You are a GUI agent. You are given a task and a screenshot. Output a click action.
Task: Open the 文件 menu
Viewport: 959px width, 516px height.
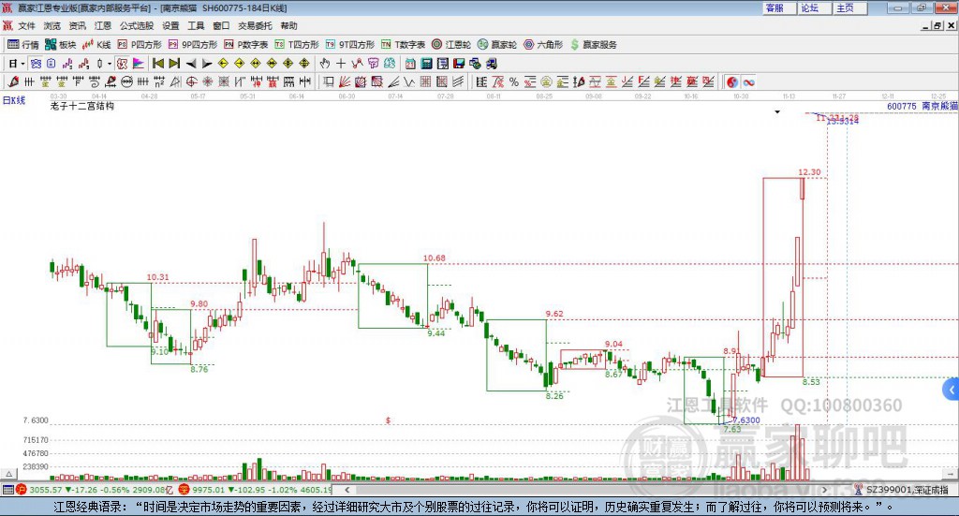[x=26, y=25]
